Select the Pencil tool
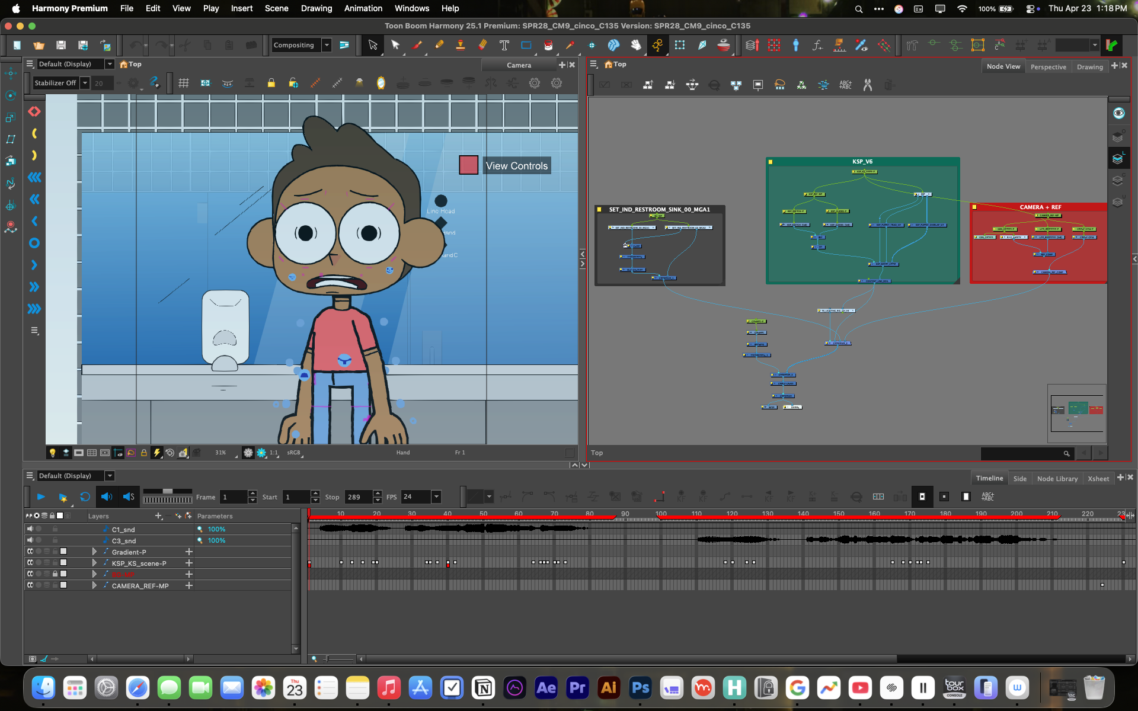Screen dimensions: 1138x711 click(x=439, y=45)
